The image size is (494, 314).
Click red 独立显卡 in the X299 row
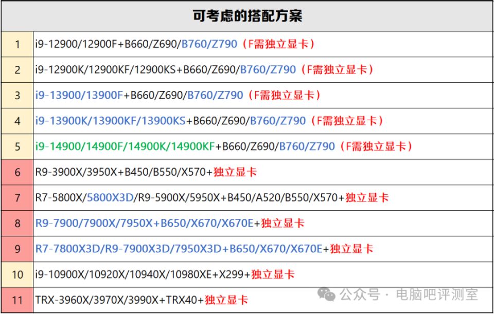click(273, 274)
